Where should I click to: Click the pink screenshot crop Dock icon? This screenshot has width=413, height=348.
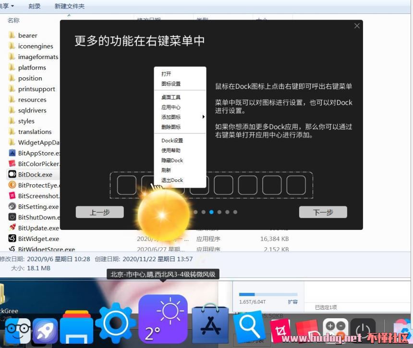[279, 331]
